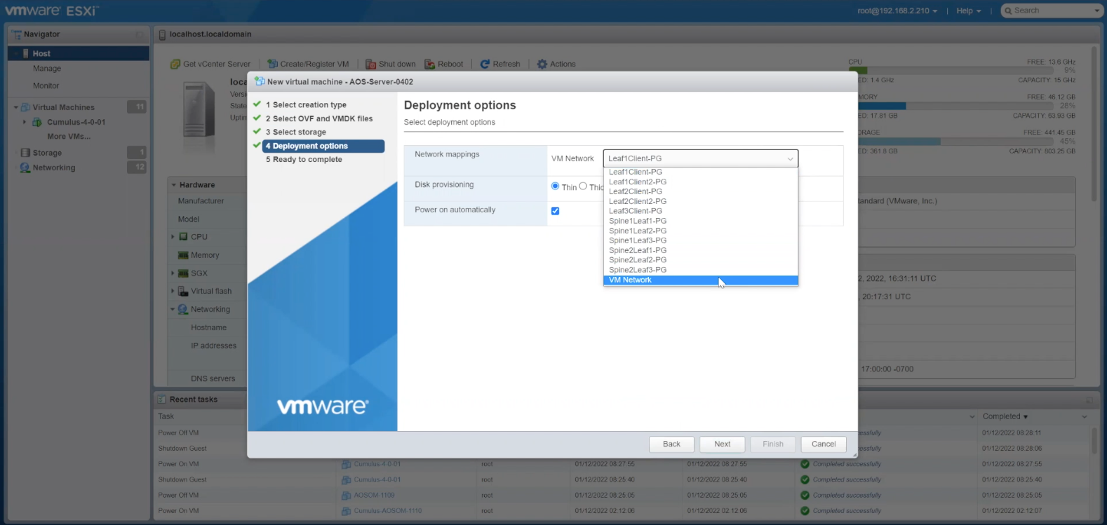Open Monitor under Host in Navigator
Image resolution: width=1107 pixels, height=525 pixels.
click(46, 86)
